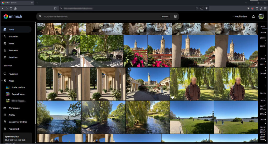This screenshot has height=144, width=268.
Task: Open the Papierkorb trash folder
Action: pyautogui.click(x=14, y=129)
